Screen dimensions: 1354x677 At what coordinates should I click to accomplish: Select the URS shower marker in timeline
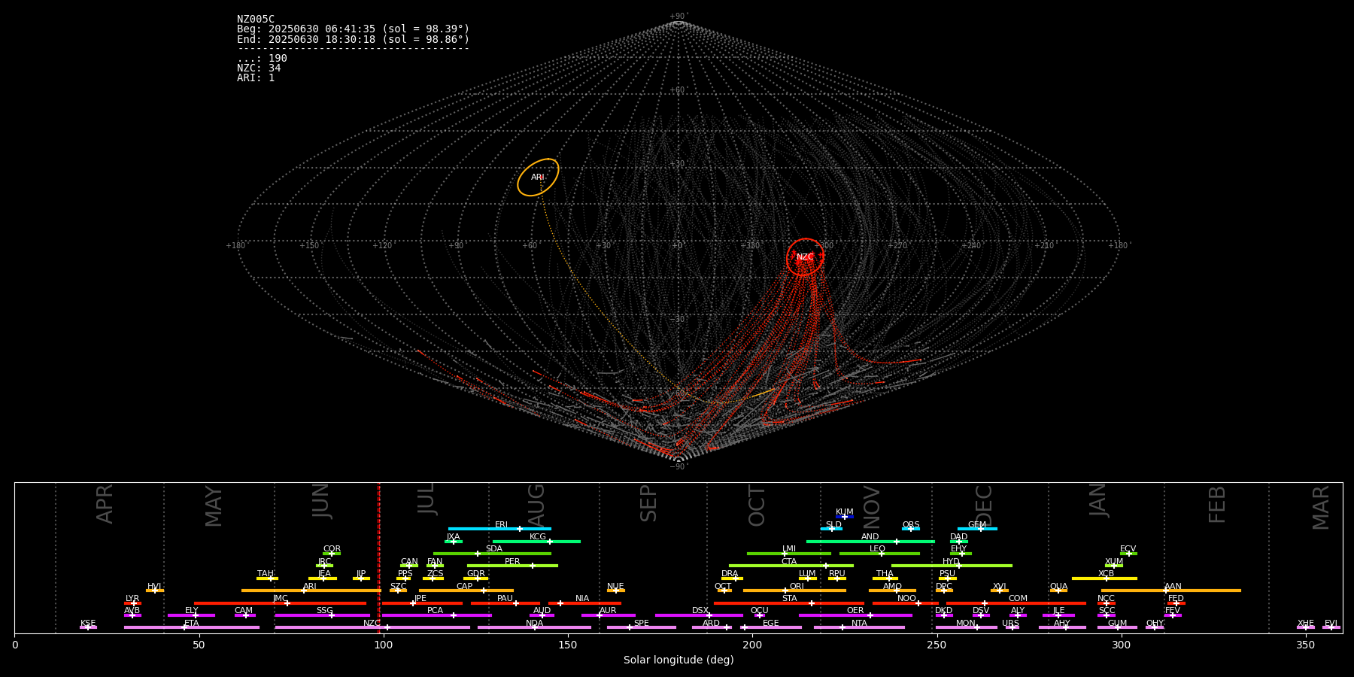(1012, 627)
